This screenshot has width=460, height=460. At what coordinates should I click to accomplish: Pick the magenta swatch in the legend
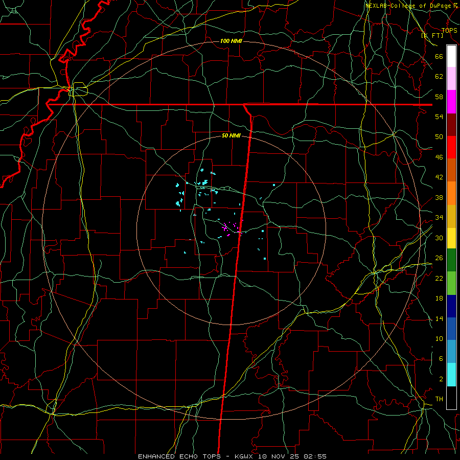click(451, 102)
